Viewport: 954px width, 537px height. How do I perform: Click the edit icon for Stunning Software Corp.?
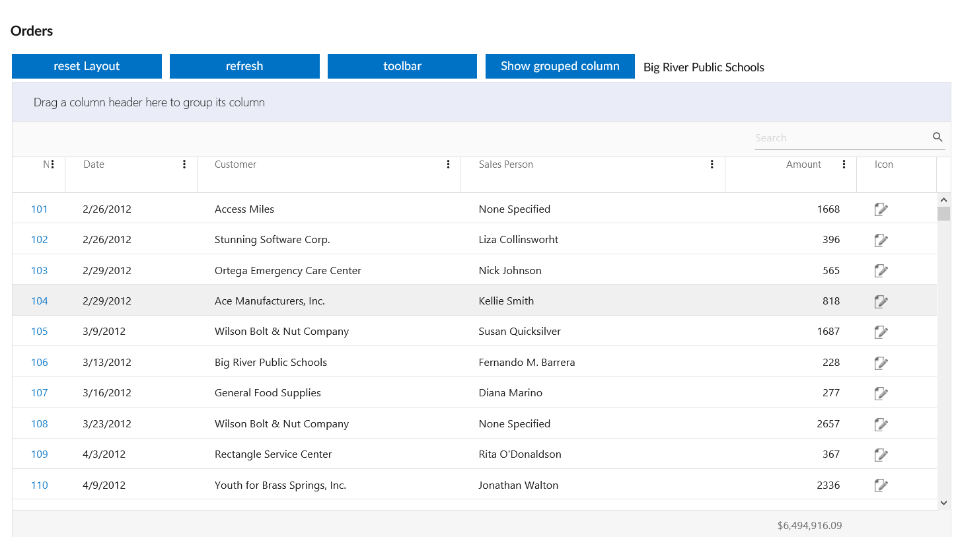(x=881, y=240)
